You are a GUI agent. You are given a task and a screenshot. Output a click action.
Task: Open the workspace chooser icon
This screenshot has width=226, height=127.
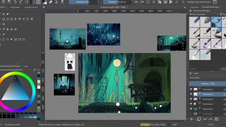[215, 2]
